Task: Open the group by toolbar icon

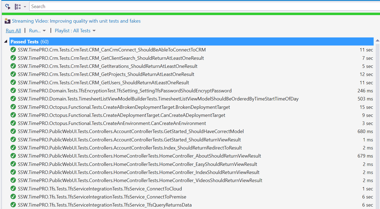Action: (18, 6)
